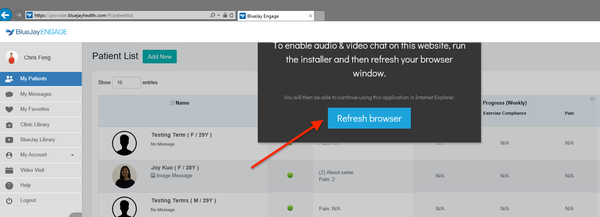This screenshot has height=217, width=600.
Task: Open Clinic Library in sidebar
Action: (x=41, y=125)
